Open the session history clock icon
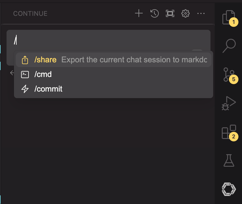 (x=155, y=13)
